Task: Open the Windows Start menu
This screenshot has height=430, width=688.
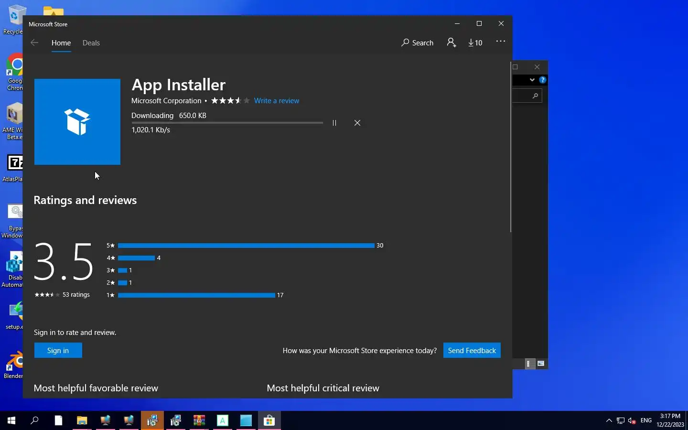Action: (x=11, y=420)
